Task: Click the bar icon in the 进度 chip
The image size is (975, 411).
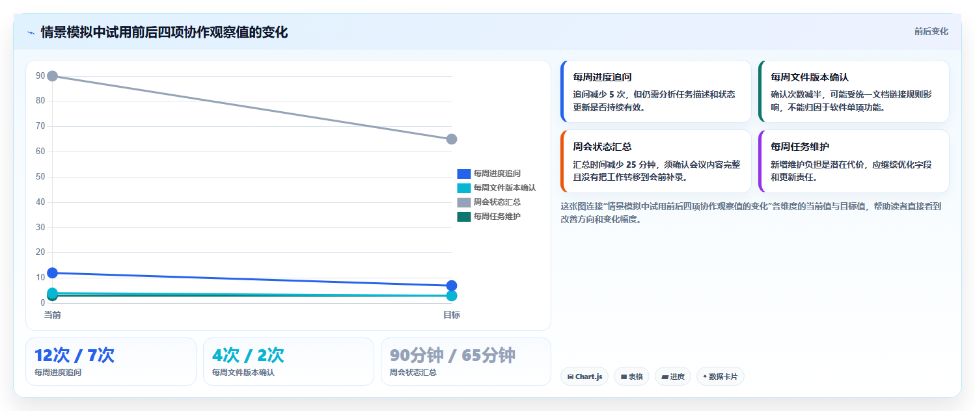Action: click(665, 377)
